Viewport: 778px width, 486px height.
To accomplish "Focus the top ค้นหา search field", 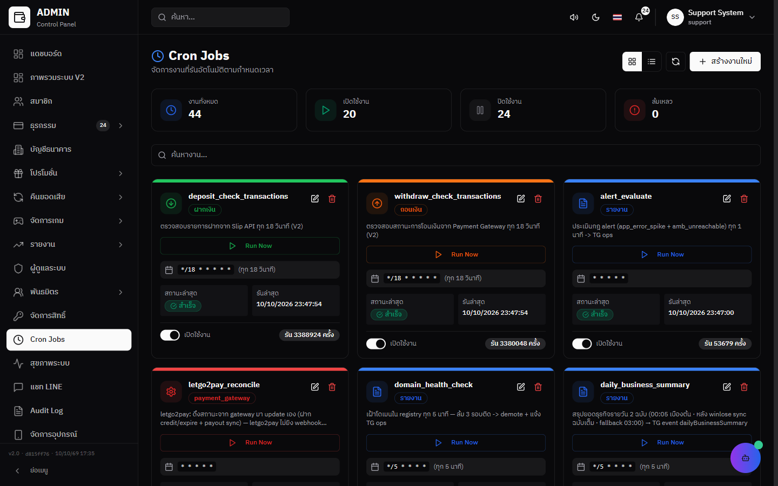I will point(220,17).
